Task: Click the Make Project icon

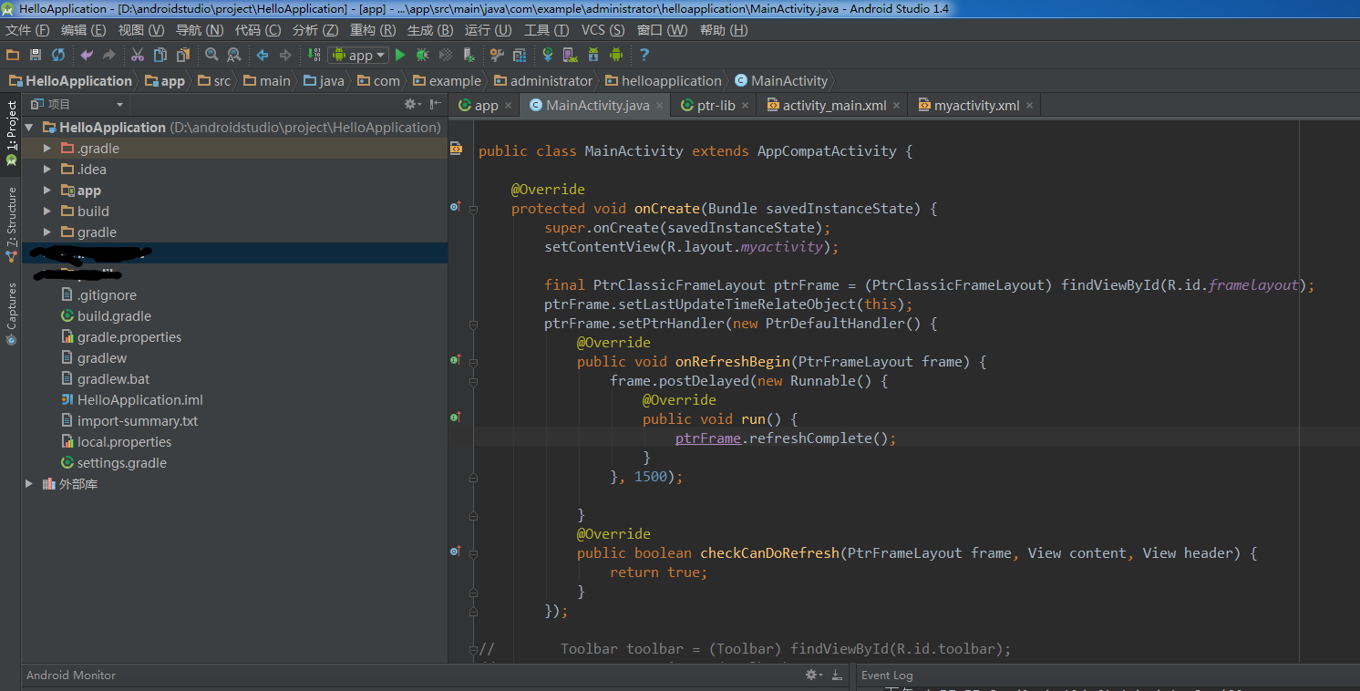Action: click(x=314, y=56)
